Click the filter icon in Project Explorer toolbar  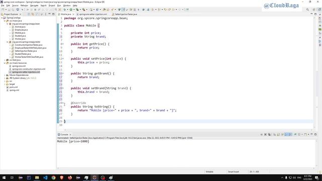tap(37, 14)
